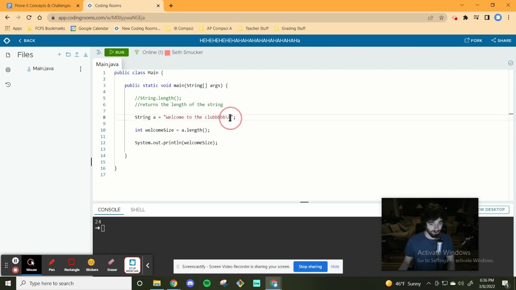Click the comment '//returns the length of the string'
Screen dimensions: 516x290
point(179,105)
